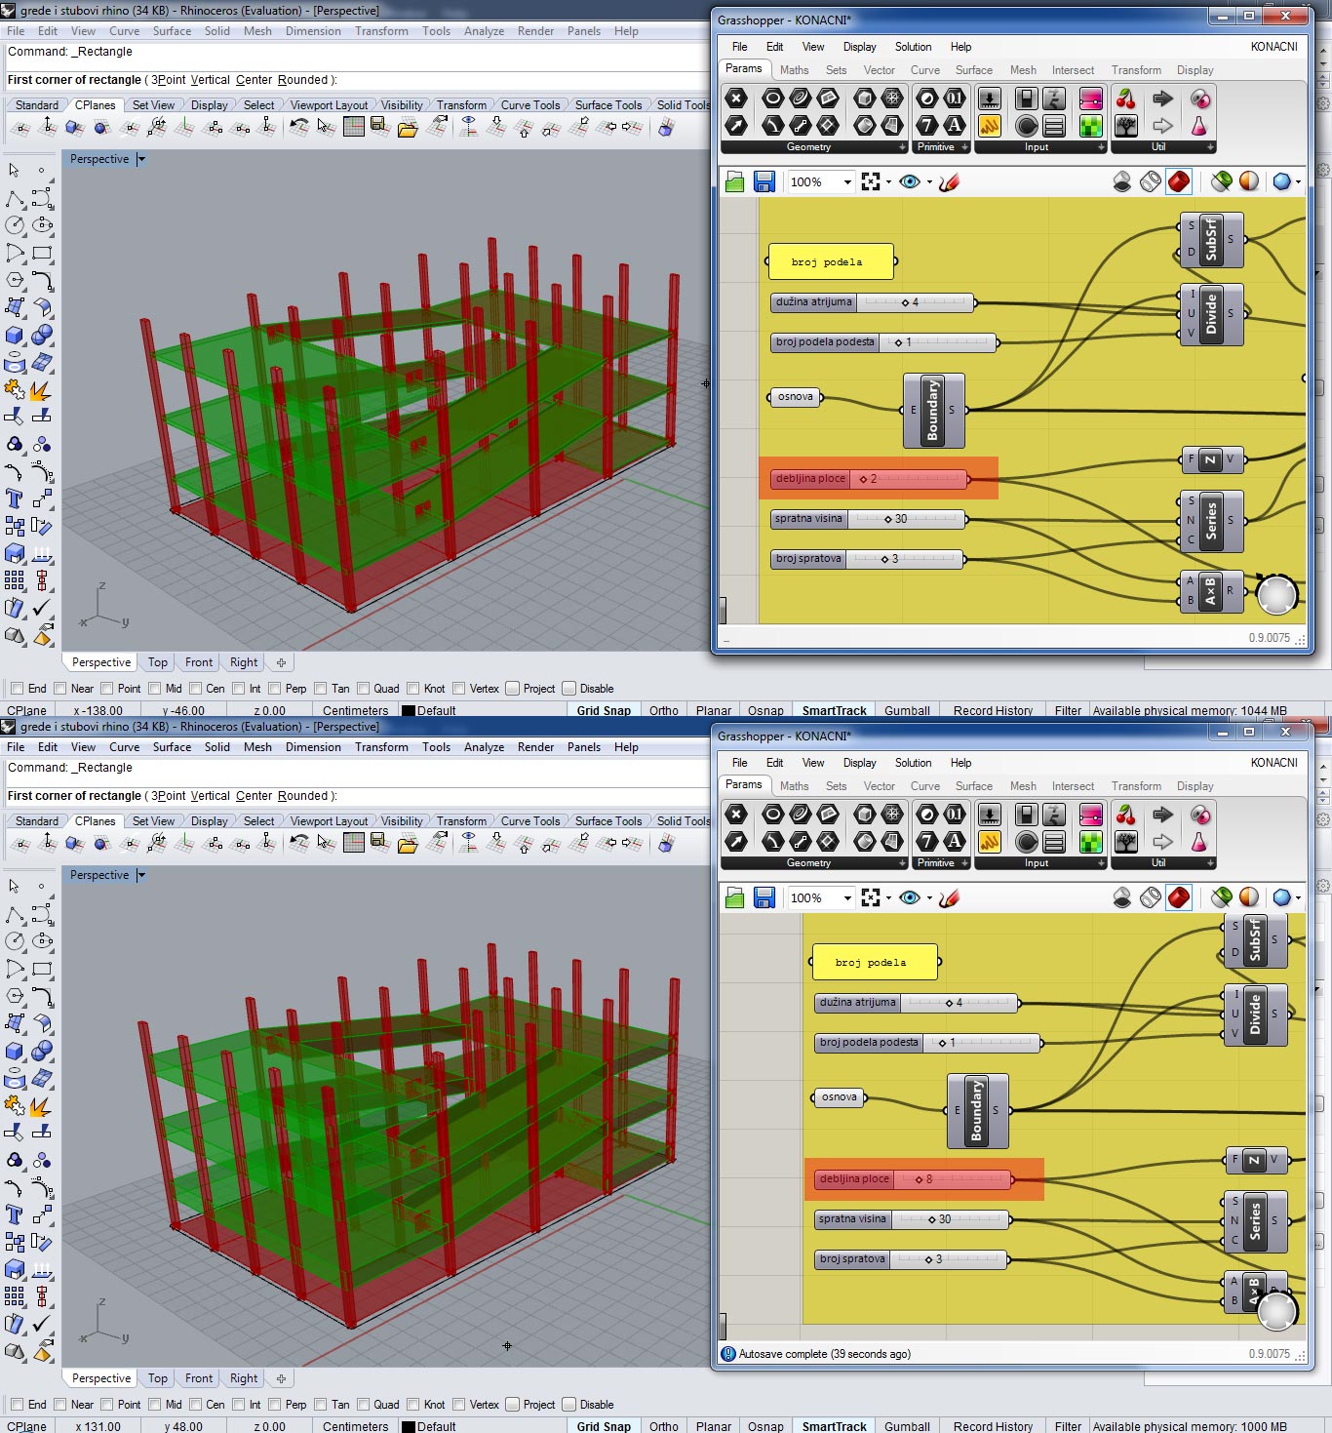The height and width of the screenshot is (1433, 1332).
Task: Enable Project osnap checkbox in lower Rhino window
Action: [x=513, y=1405]
